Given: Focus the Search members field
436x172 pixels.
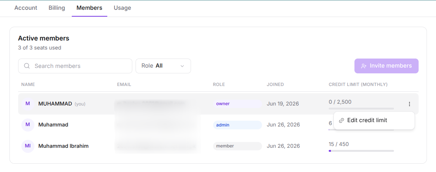Looking at the screenshot, I should pos(75,66).
